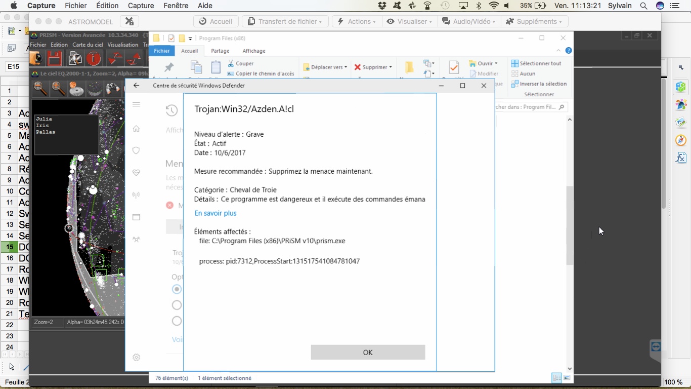Viewport: 691px width, 389px height.
Task: Click the Defender back arrow
Action: click(136, 86)
